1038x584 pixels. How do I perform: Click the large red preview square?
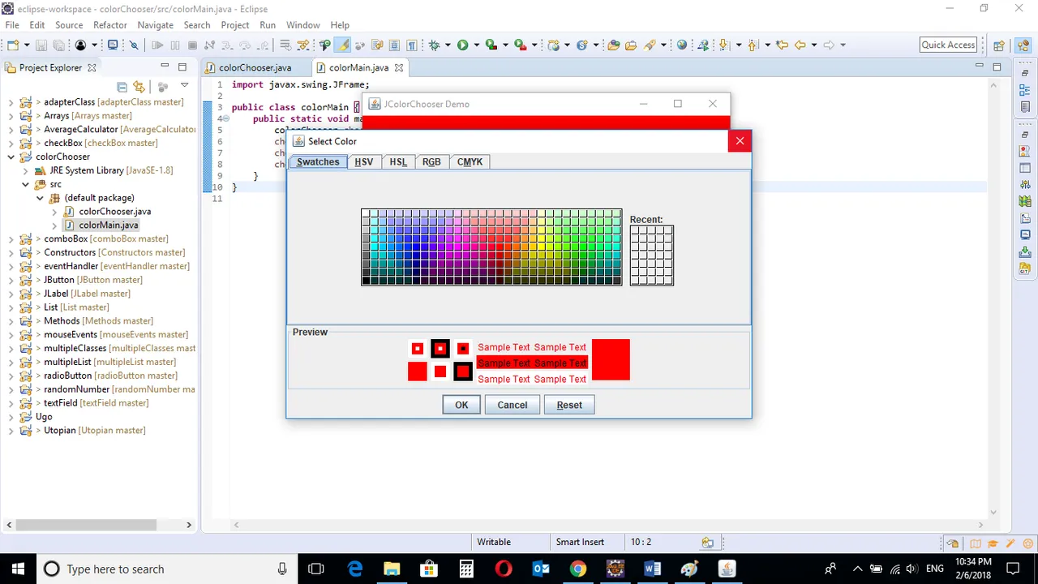611,359
